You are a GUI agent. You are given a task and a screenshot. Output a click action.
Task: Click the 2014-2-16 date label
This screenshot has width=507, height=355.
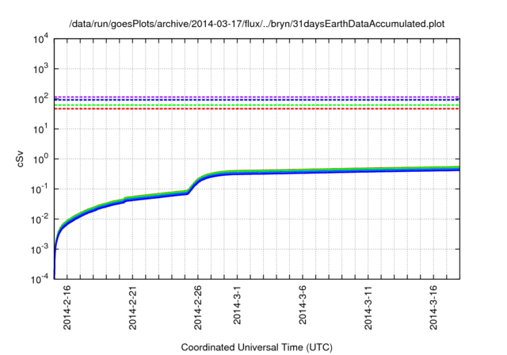coord(67,307)
